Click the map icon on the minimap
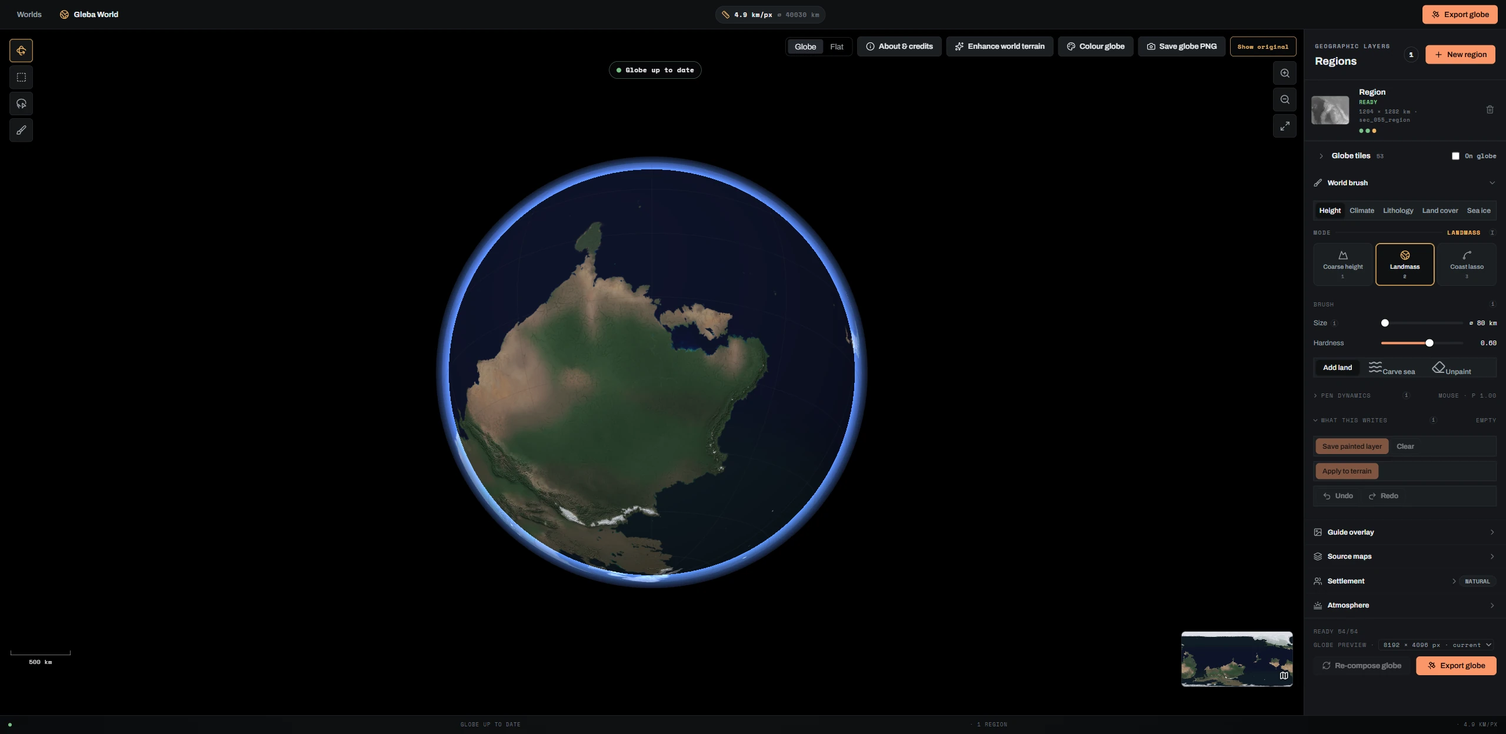The width and height of the screenshot is (1506, 734). pyautogui.click(x=1284, y=676)
